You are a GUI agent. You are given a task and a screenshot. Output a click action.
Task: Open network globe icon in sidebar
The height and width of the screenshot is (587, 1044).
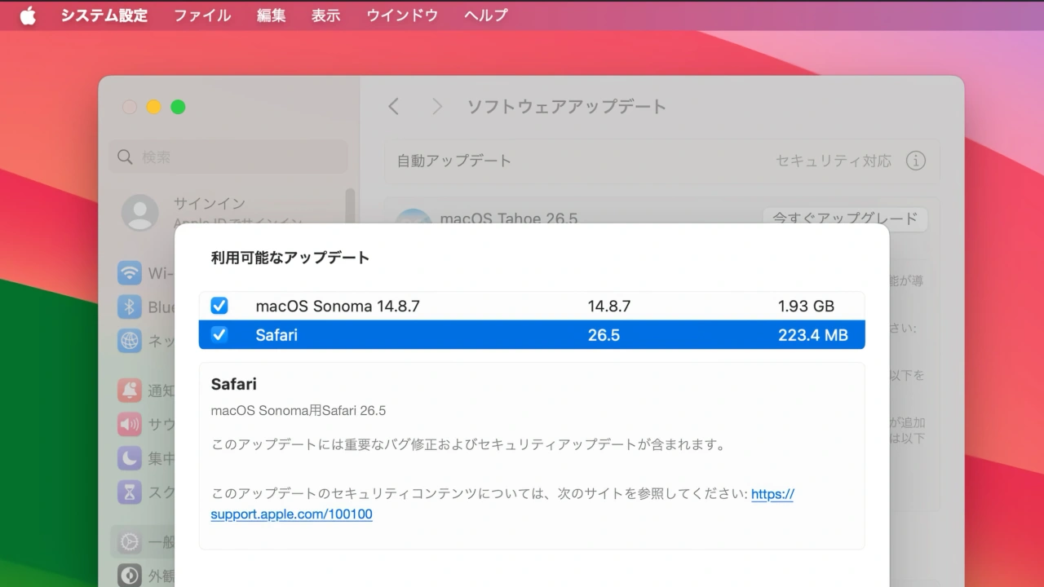point(130,341)
